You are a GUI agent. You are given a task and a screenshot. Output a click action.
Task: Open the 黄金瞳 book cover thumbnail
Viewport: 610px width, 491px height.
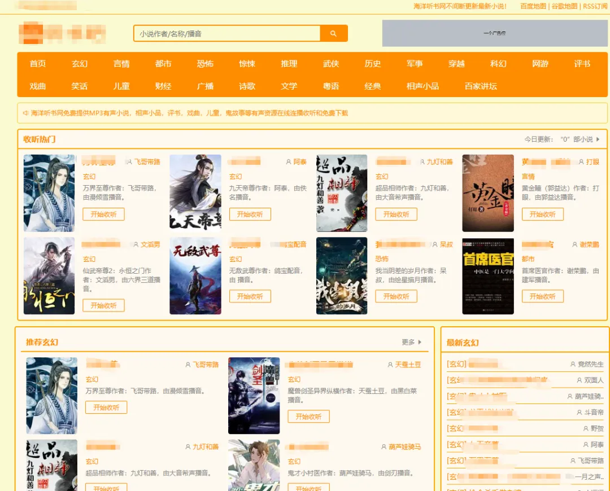tap(488, 193)
